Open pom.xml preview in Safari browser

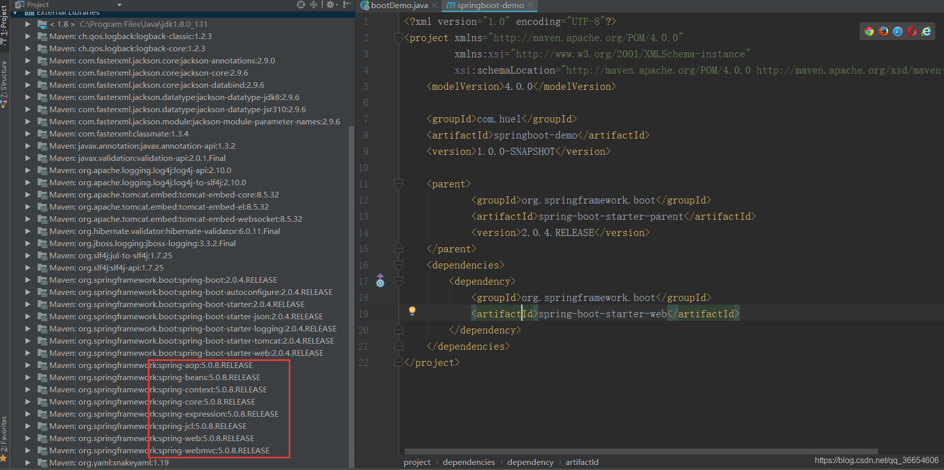898,31
